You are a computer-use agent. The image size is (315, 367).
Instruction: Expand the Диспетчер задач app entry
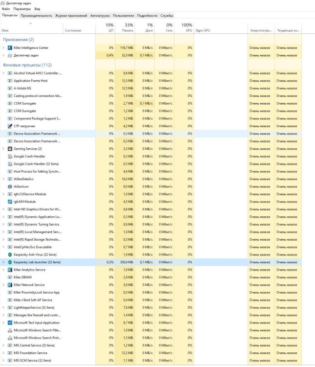pyautogui.click(x=3, y=55)
